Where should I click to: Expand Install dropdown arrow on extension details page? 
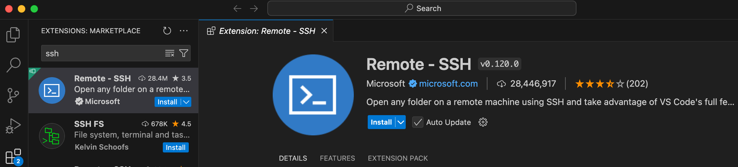click(x=401, y=122)
